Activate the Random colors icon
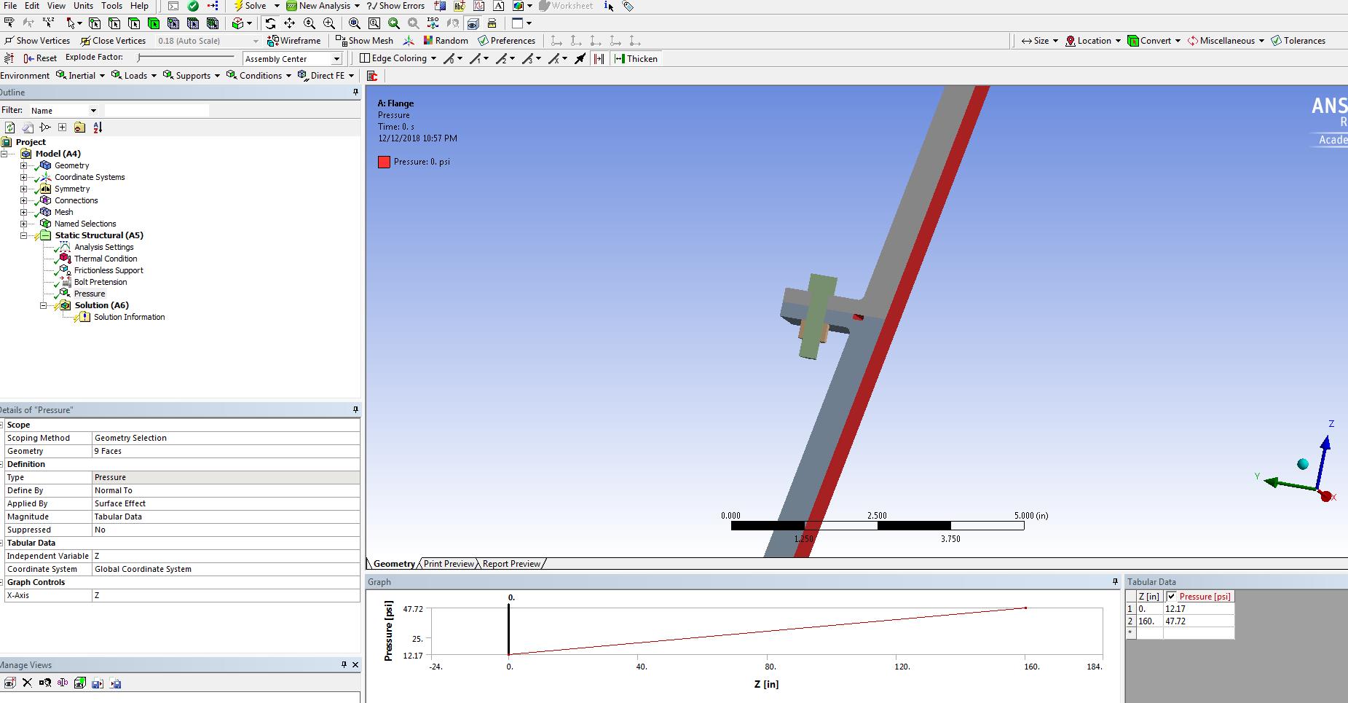The width and height of the screenshot is (1348, 703). coord(446,40)
